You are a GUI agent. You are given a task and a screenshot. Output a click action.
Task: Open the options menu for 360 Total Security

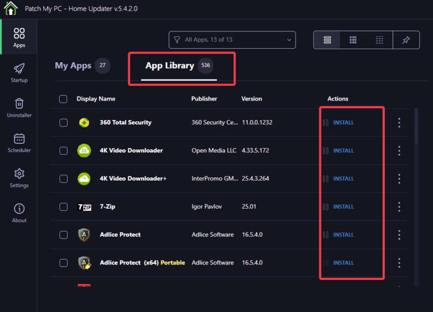coord(399,122)
